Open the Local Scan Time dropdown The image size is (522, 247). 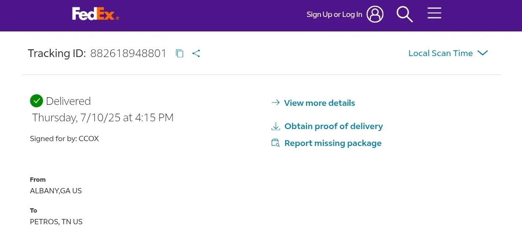(440, 53)
